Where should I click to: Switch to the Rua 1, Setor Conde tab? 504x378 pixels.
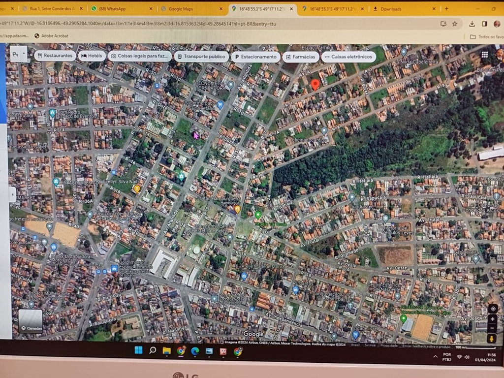[52, 9]
